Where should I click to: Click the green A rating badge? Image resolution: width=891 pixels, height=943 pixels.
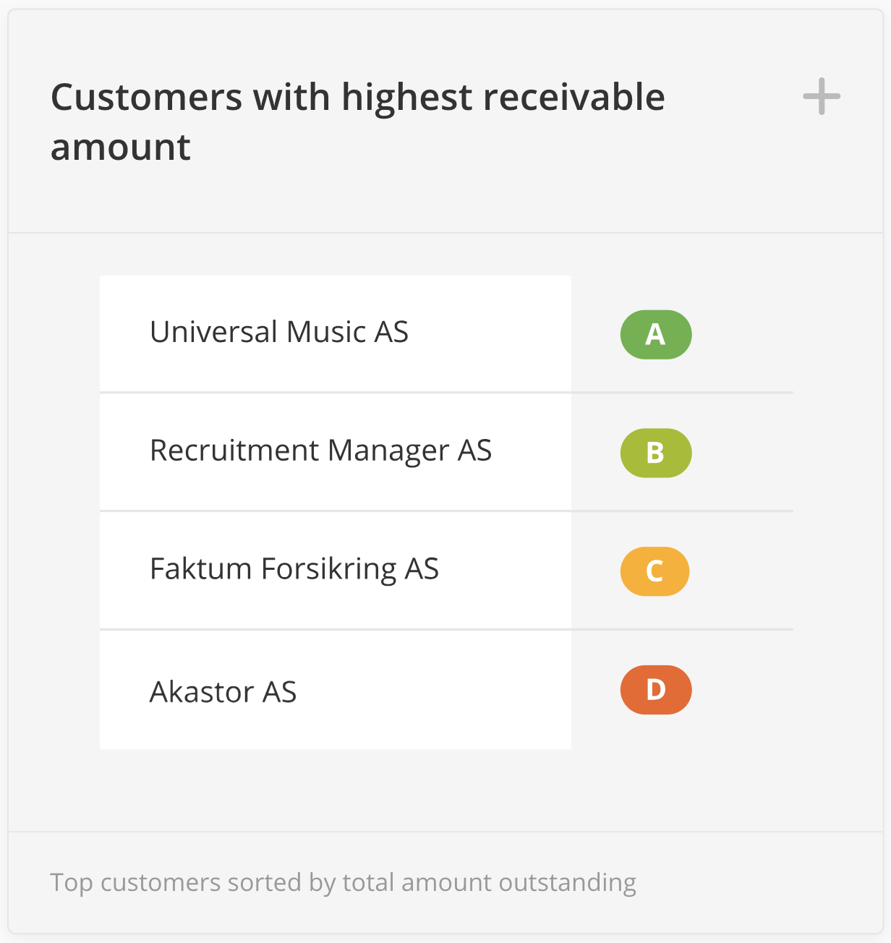tap(656, 334)
